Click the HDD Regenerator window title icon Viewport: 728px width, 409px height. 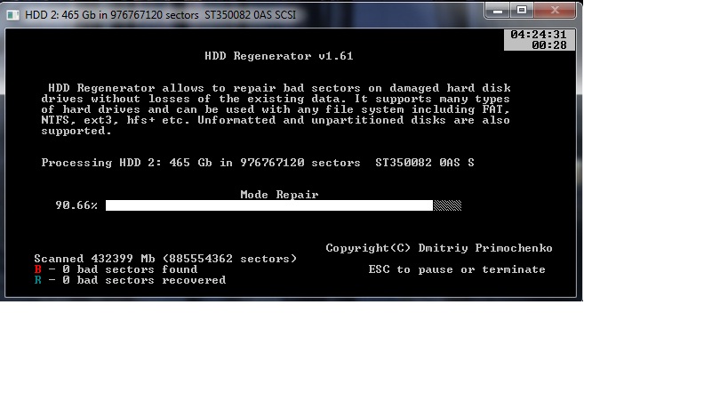click(x=13, y=15)
